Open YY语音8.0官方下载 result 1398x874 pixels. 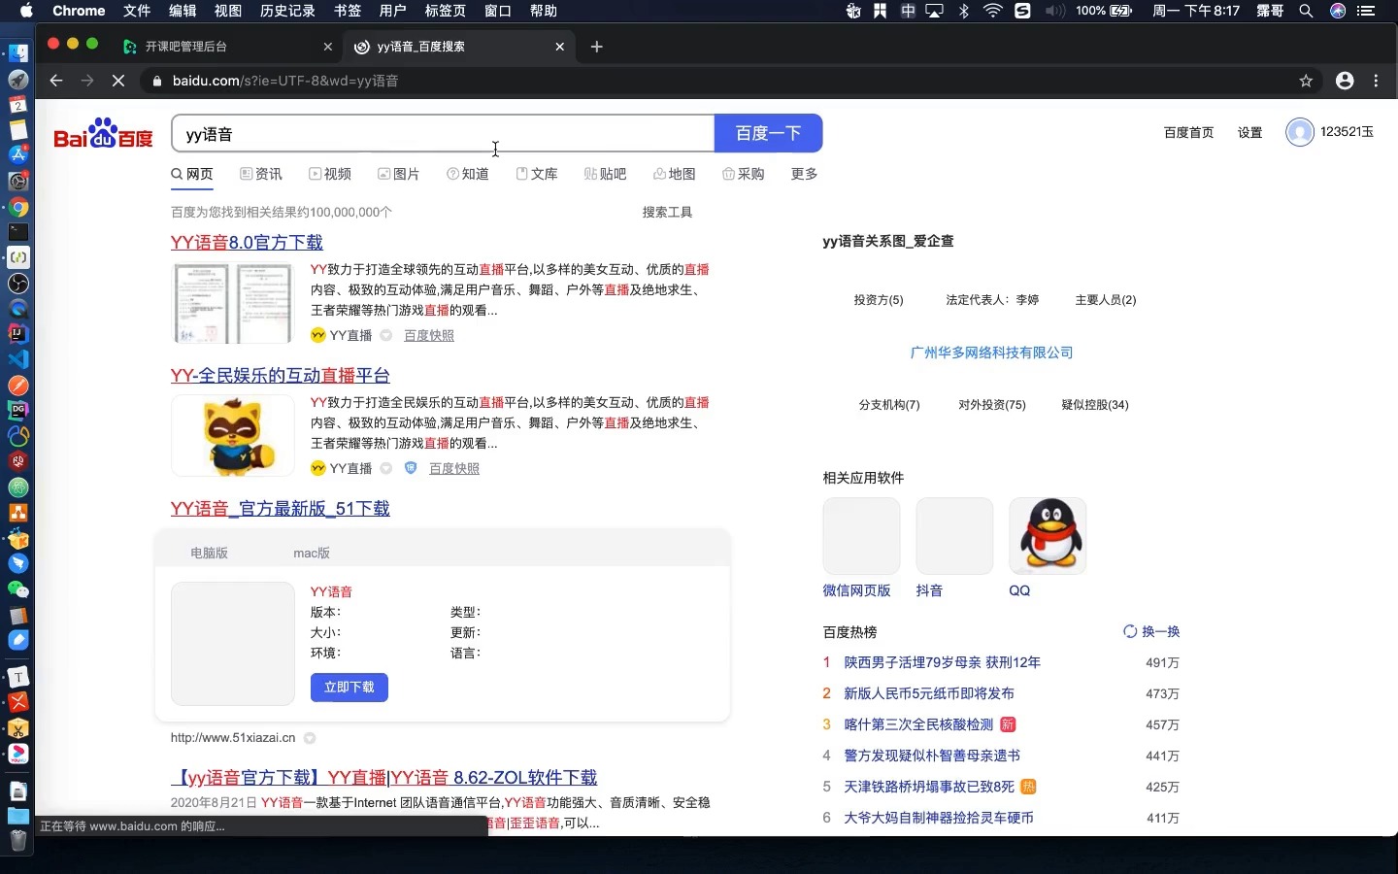pos(247,242)
